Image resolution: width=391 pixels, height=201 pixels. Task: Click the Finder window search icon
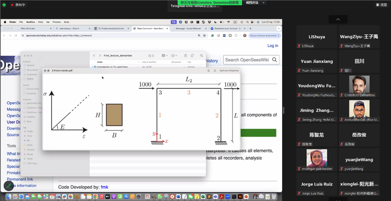pos(201,56)
